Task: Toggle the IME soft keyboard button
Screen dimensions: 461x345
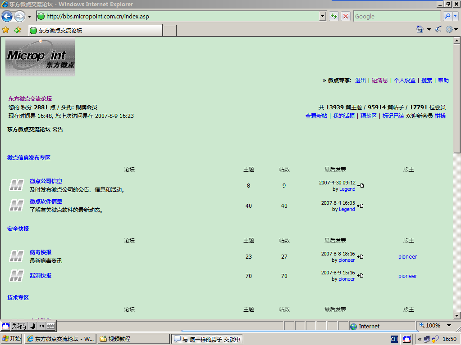Action: 51,326
